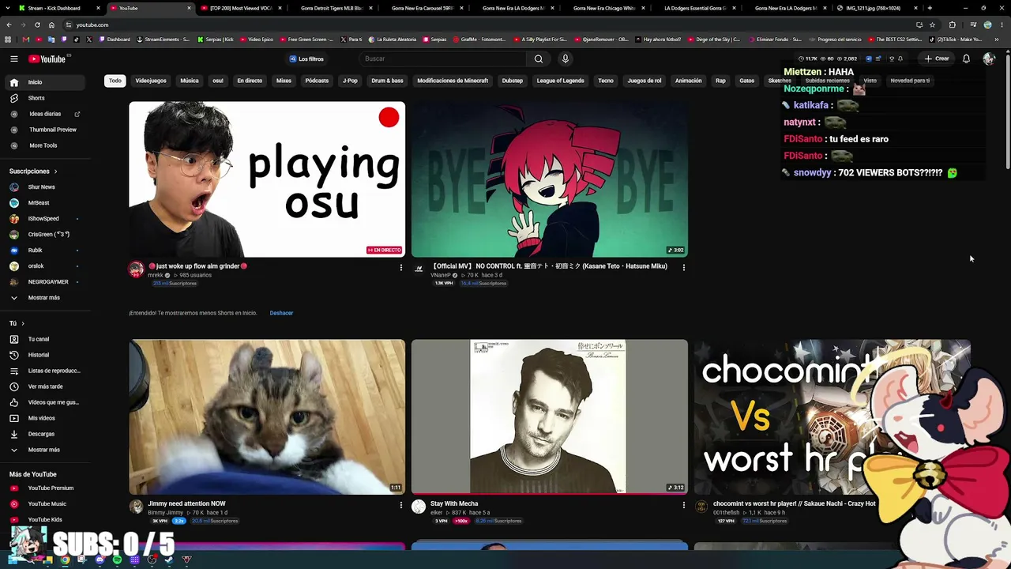This screenshot has width=1011, height=569.
Task: Select the Todo filter chip
Action: [x=115, y=81]
